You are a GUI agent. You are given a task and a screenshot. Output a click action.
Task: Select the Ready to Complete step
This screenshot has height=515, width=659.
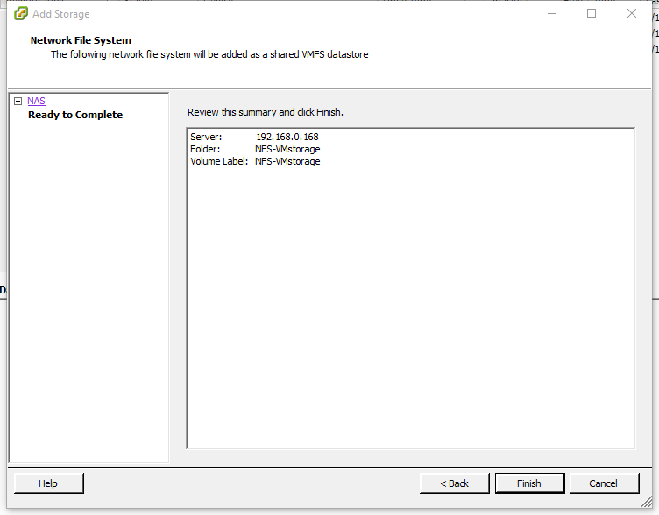click(75, 115)
